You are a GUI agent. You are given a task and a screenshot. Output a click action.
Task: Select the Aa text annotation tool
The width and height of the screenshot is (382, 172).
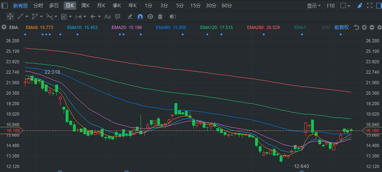(x=108, y=17)
